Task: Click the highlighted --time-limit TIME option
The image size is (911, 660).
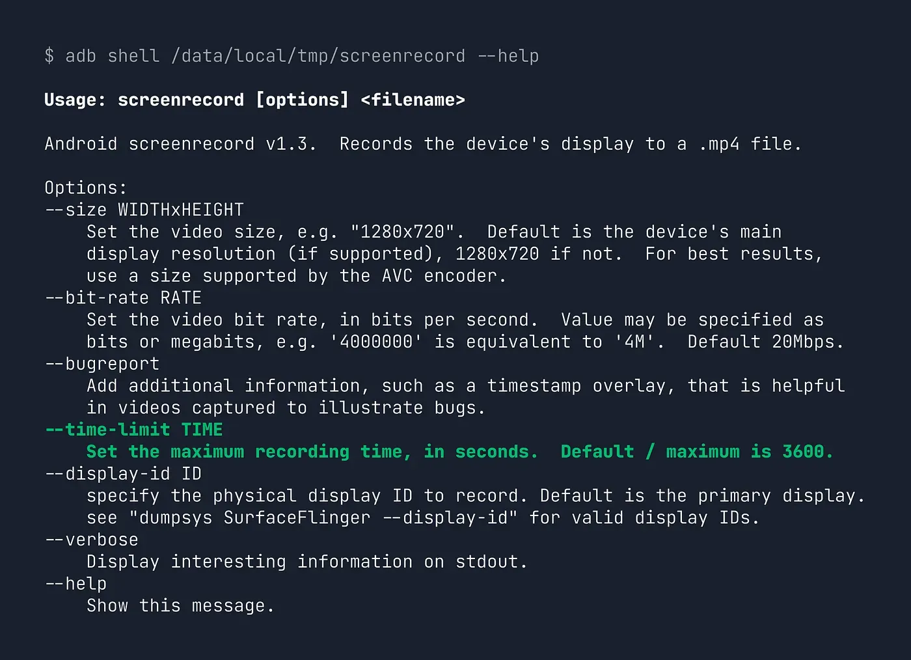Action: (134, 430)
